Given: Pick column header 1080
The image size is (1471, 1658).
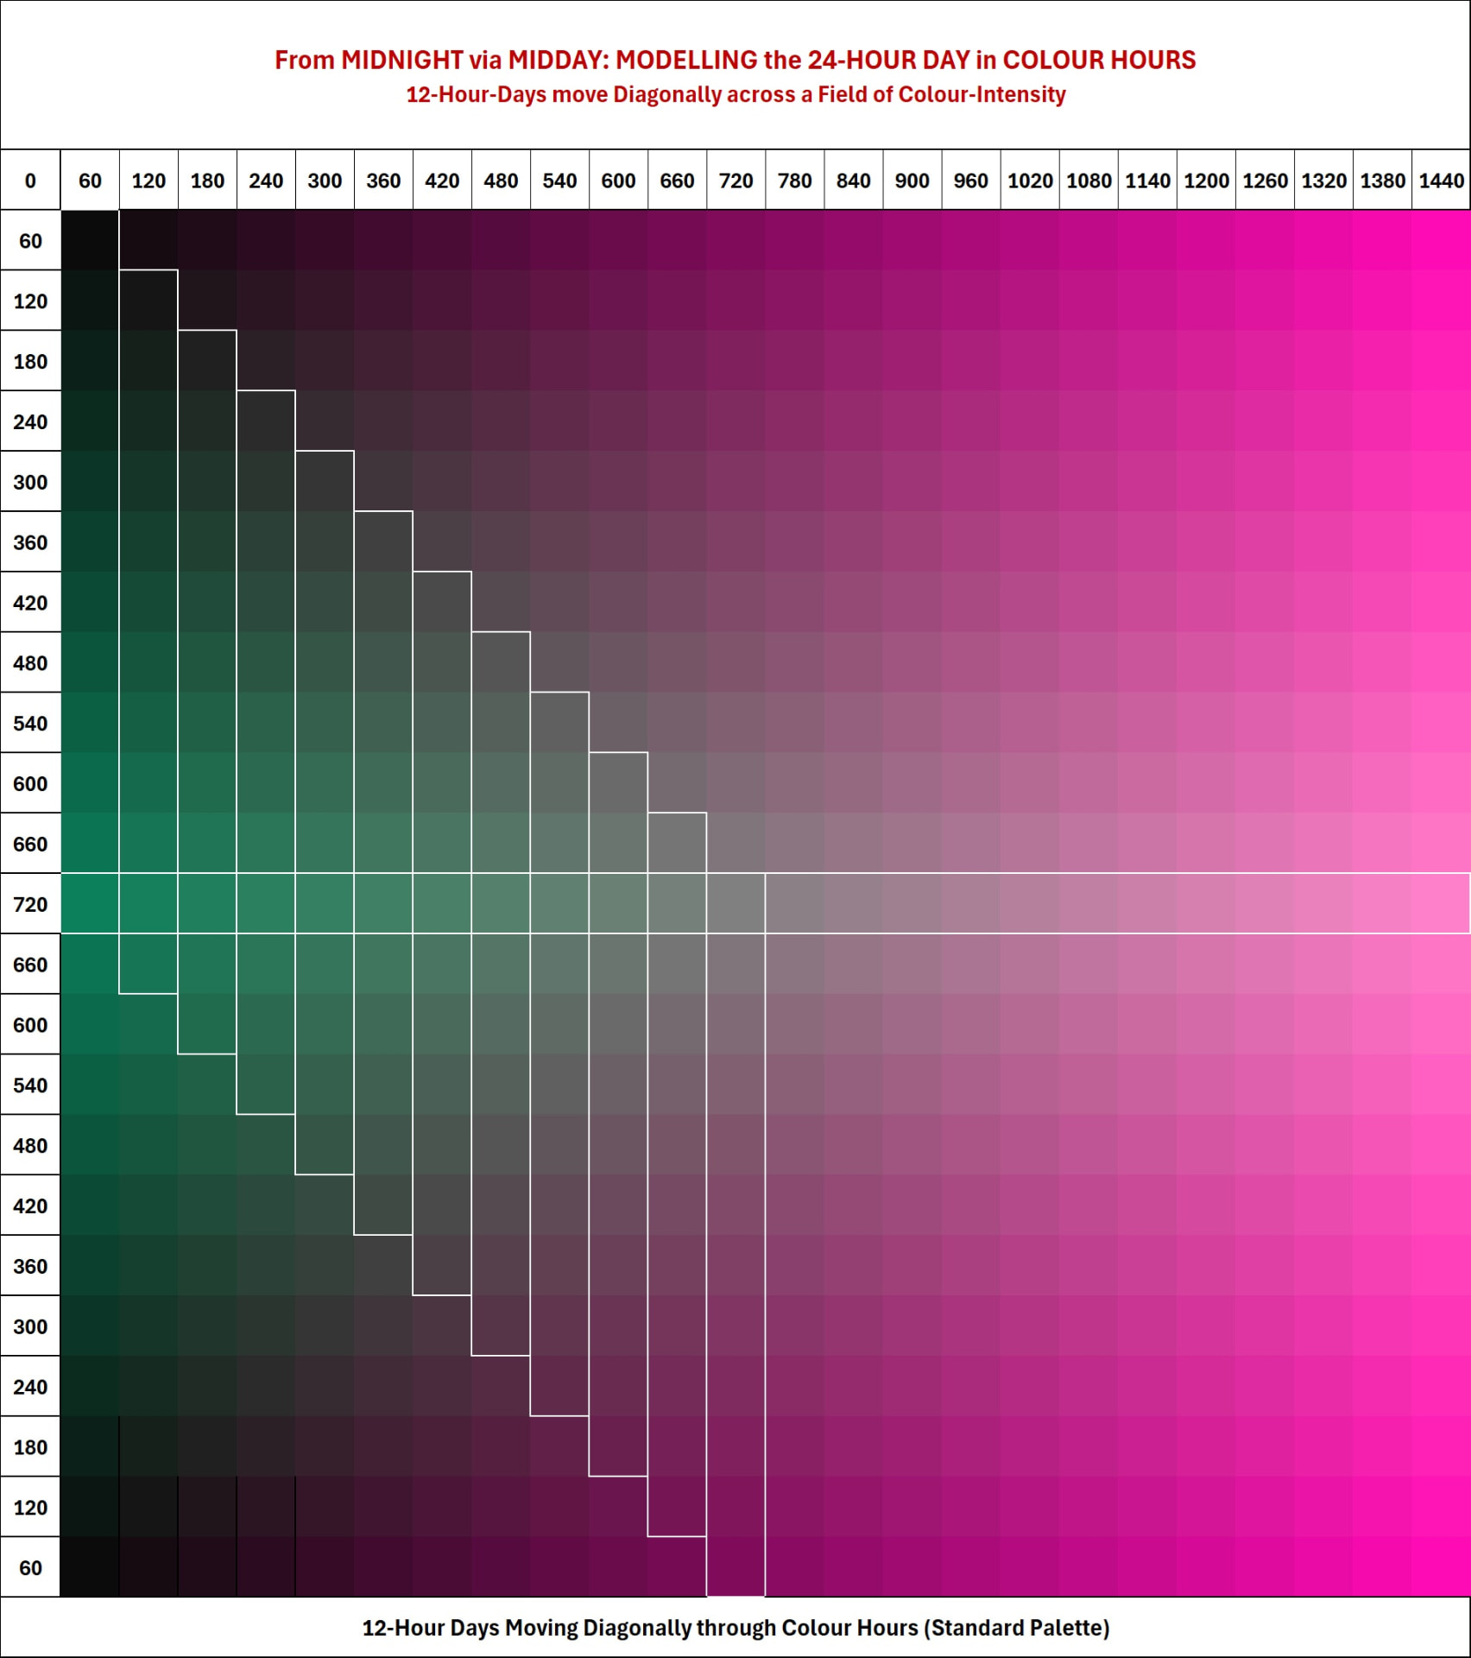Looking at the screenshot, I should (x=1089, y=180).
